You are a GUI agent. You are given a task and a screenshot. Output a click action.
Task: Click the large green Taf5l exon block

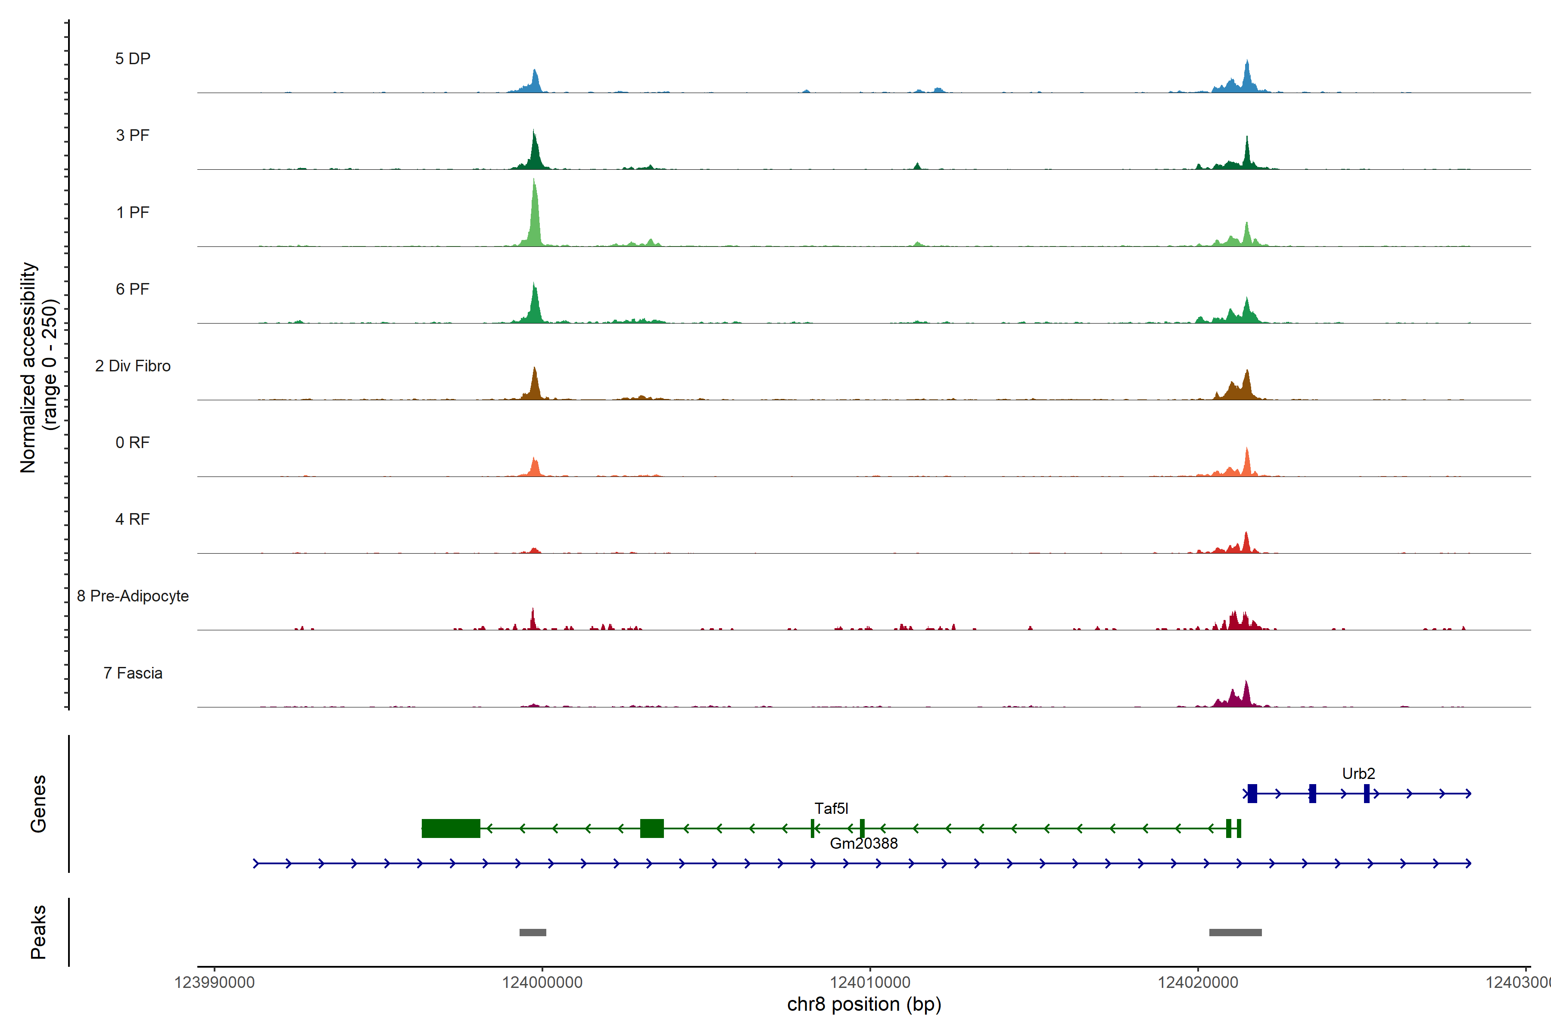(x=451, y=828)
